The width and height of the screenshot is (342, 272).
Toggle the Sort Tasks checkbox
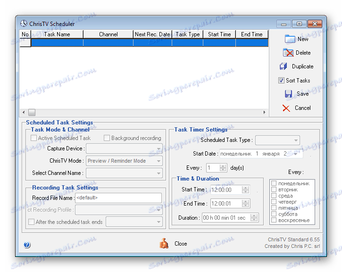tap(281, 81)
